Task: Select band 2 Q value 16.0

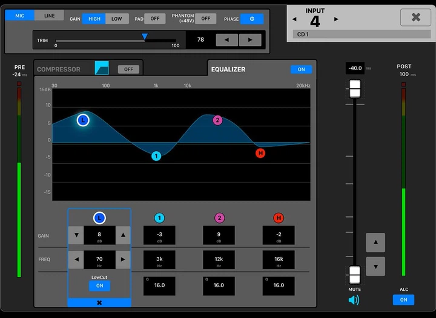Action: 219,286
